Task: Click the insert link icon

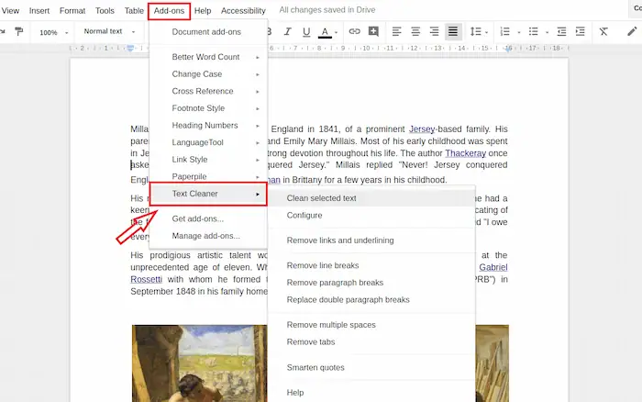Action: pos(354,32)
